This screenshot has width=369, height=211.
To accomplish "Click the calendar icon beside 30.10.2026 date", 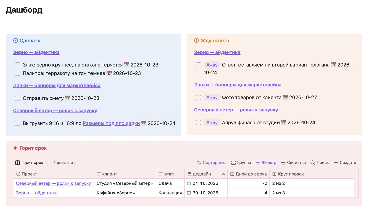I will coord(189,193).
